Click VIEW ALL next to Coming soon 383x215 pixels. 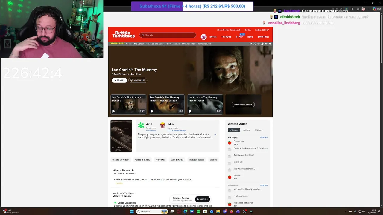(264, 185)
